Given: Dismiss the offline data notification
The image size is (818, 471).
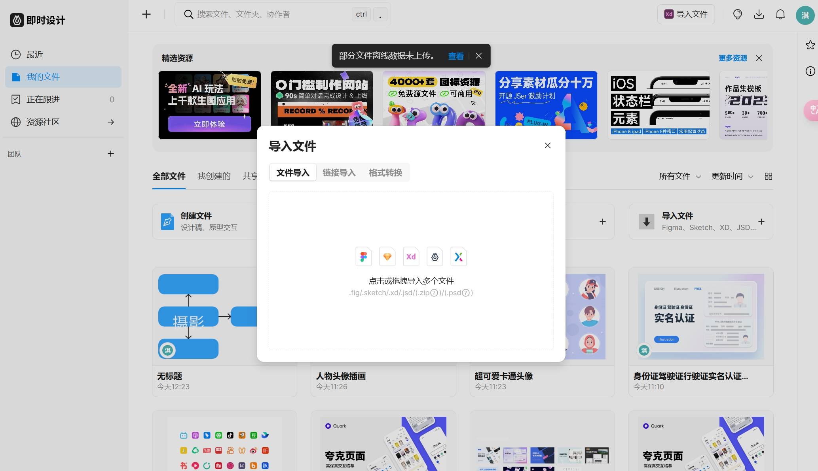Looking at the screenshot, I should (478, 56).
